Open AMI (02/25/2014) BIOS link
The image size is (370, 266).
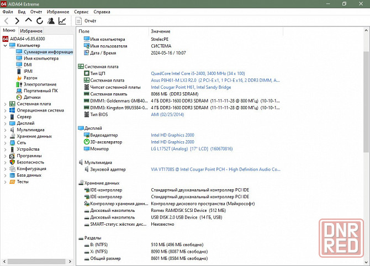167,115
